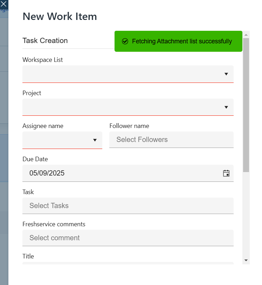Click the scrollbar down arrow
262x285 pixels.
pos(246,260)
